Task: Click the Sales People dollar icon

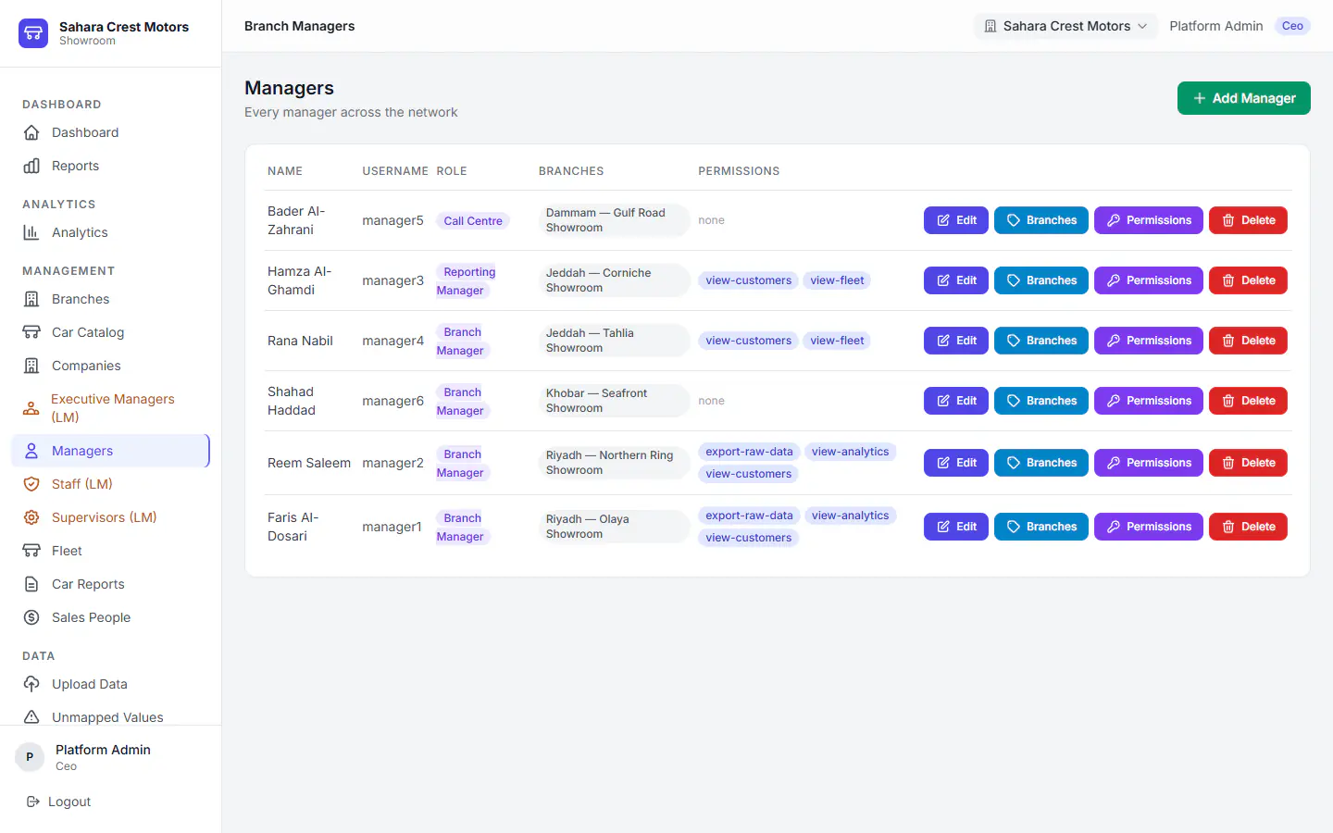Action: click(31, 617)
